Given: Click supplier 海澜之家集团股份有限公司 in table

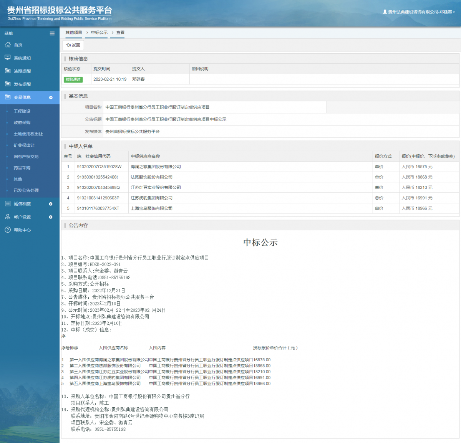Looking at the screenshot, I should click(x=156, y=167).
